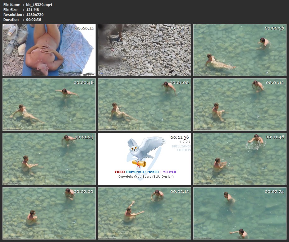Click the thumbnail at timestamp 00:01:48
This screenshot has width=289, height=242.
tap(240, 159)
